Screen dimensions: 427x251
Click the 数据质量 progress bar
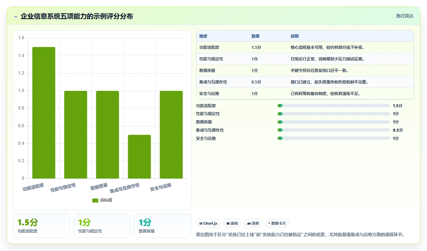pyautogui.click(x=334, y=122)
